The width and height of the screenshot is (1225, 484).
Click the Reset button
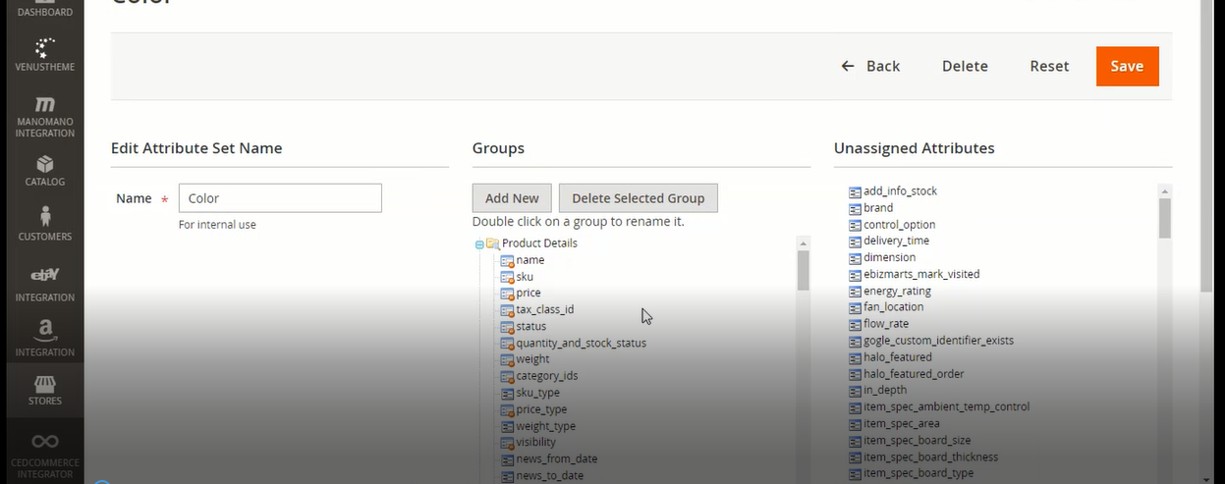click(1049, 66)
